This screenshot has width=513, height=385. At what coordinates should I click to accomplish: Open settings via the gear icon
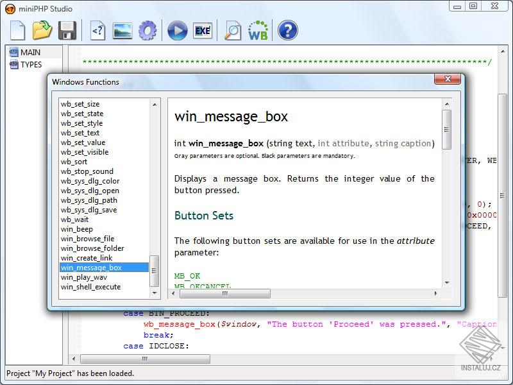pos(147,30)
